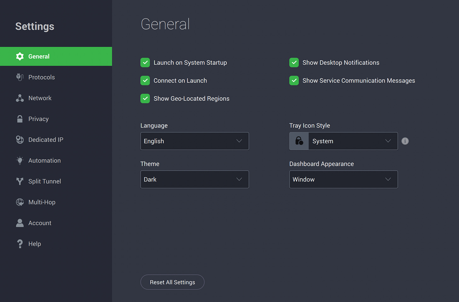Click the Account person icon
This screenshot has height=302, width=459.
pos(20,223)
